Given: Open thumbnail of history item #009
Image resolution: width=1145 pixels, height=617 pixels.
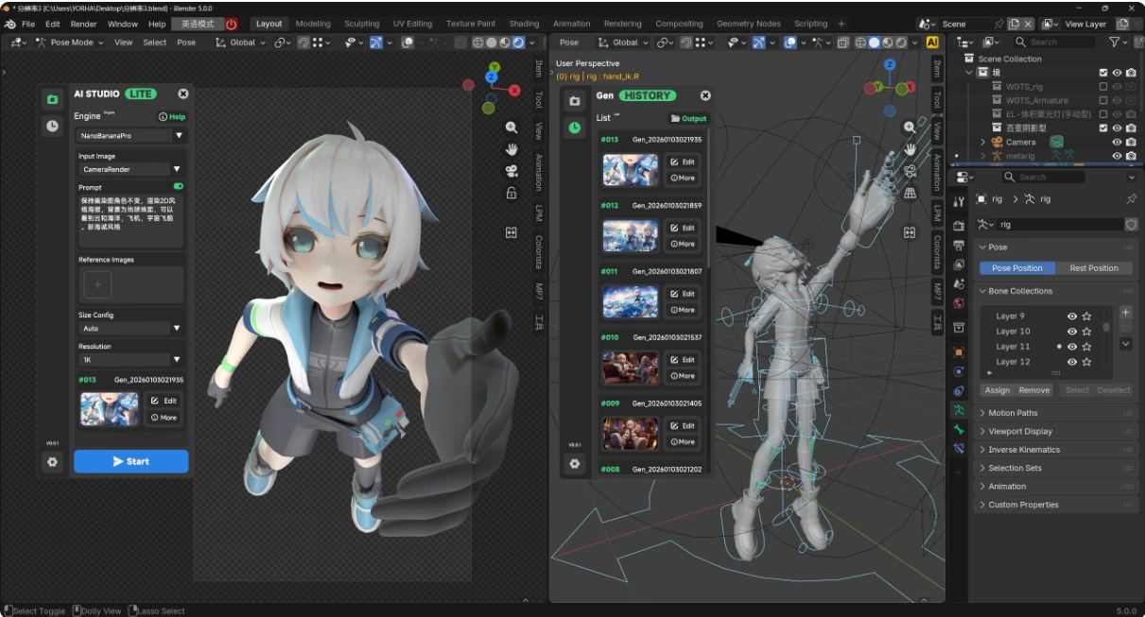Looking at the screenshot, I should pyautogui.click(x=631, y=434).
